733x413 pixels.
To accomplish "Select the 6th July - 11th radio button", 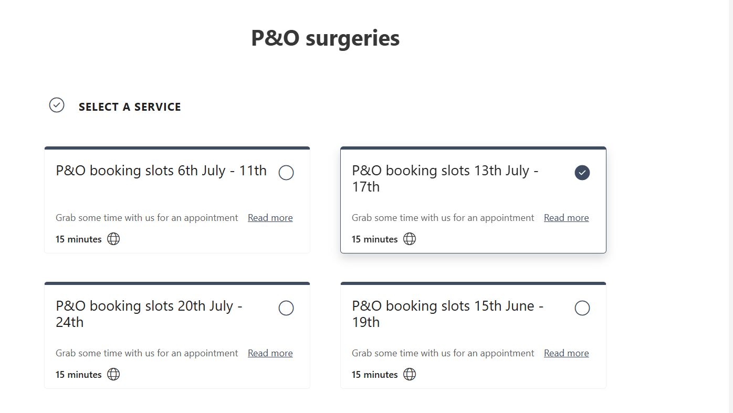I will tap(286, 173).
